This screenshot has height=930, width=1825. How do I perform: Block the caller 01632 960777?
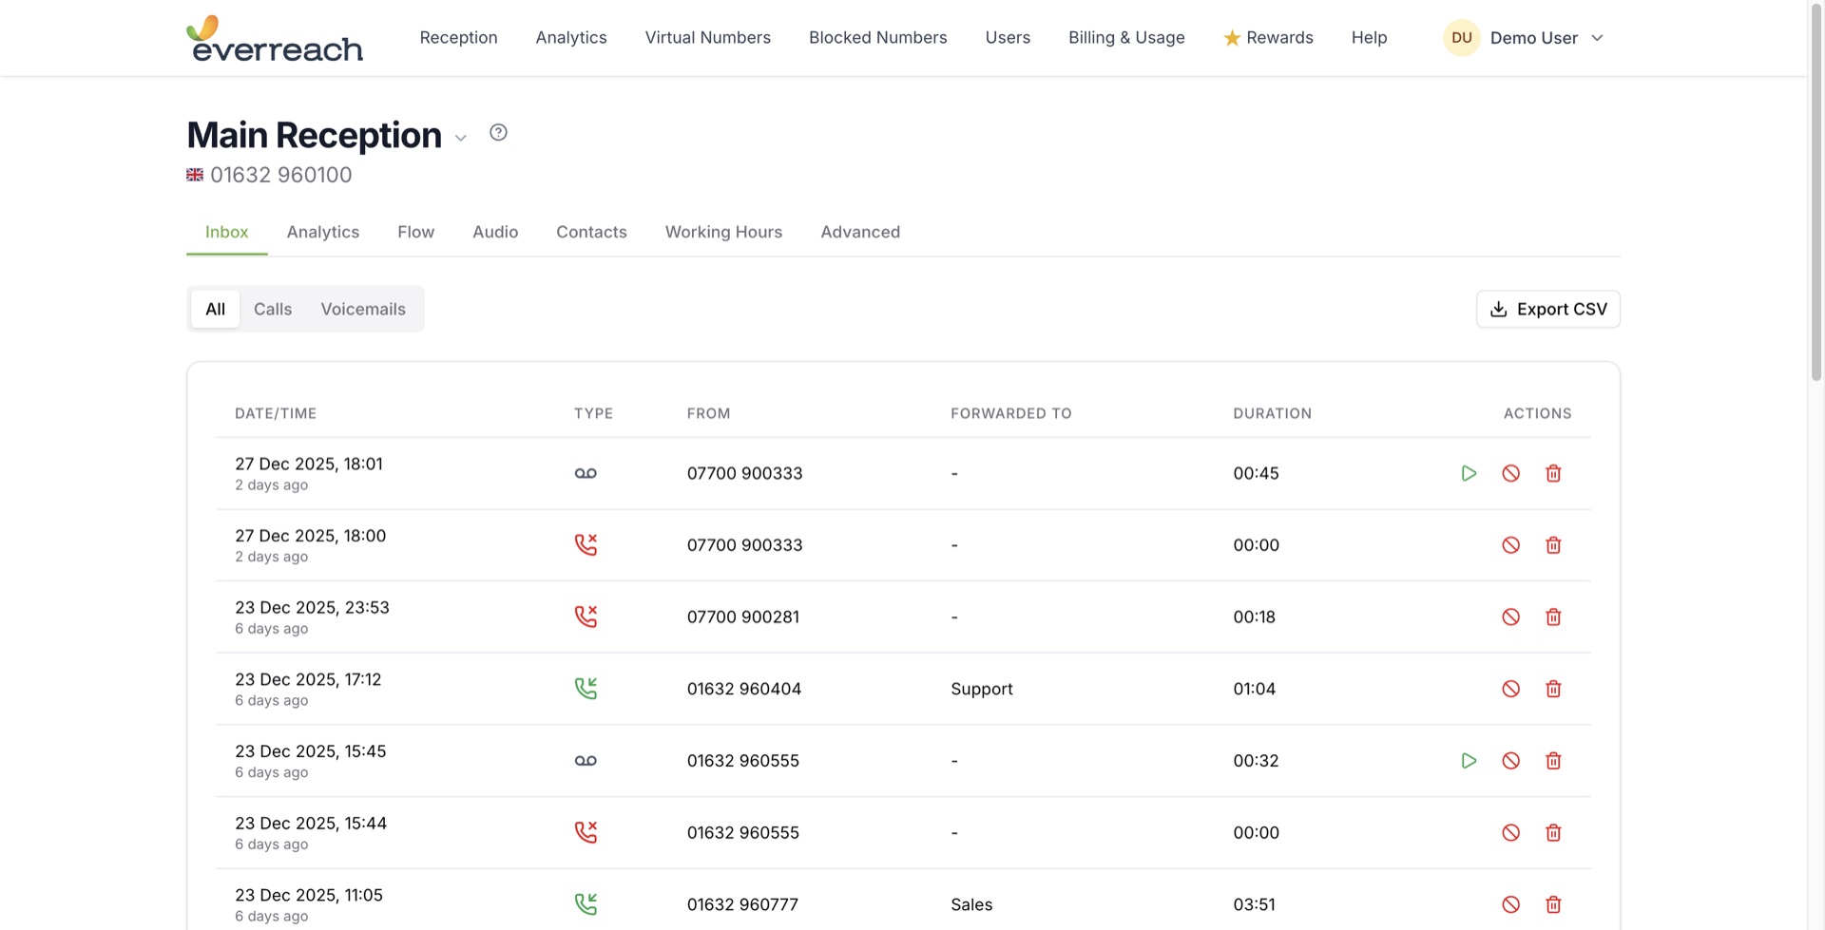tap(1511, 904)
